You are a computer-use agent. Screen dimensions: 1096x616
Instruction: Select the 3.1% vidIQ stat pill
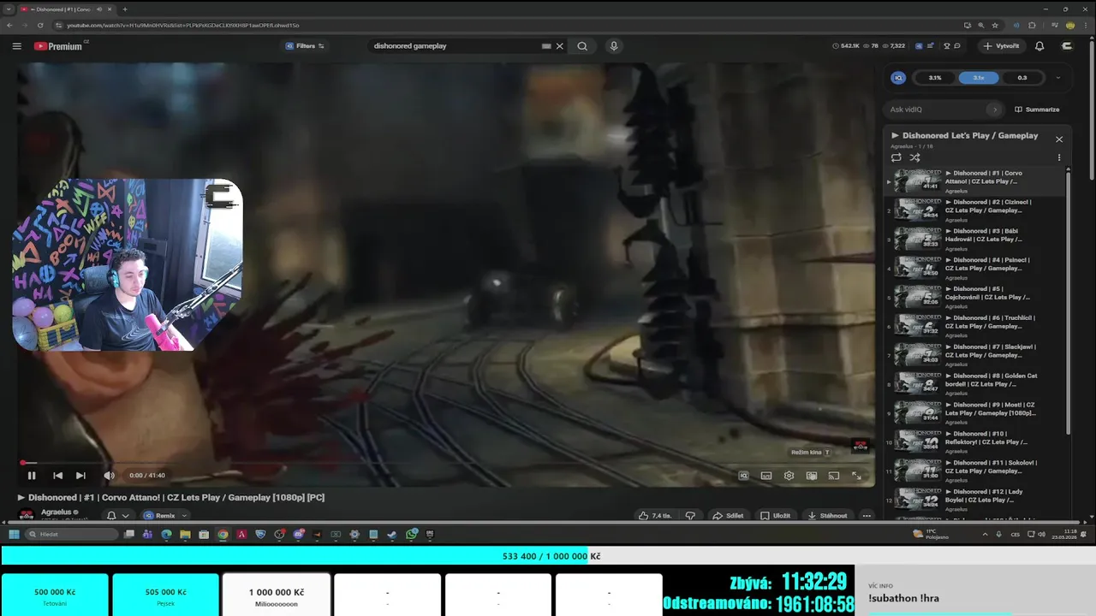coord(935,78)
